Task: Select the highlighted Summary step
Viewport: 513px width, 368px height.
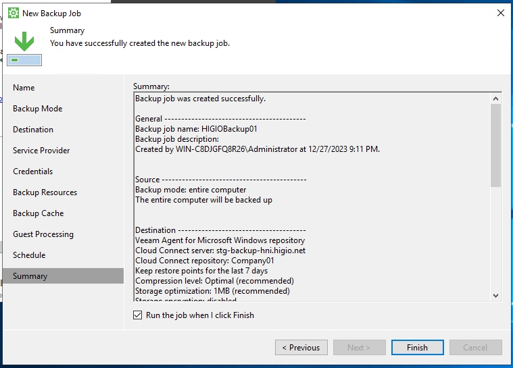Action: [x=30, y=276]
